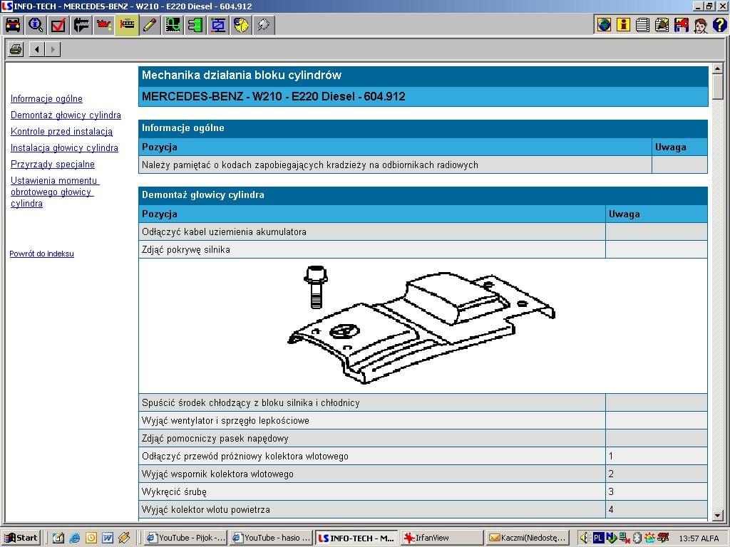Go to Kontrole przed instalacją link
This screenshot has height=547, width=730.
[x=61, y=132]
